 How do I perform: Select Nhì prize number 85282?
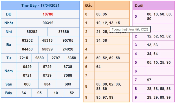pyautogui.click(x=32, y=32)
